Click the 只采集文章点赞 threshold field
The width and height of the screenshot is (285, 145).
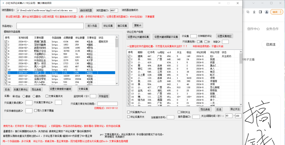point(29,103)
